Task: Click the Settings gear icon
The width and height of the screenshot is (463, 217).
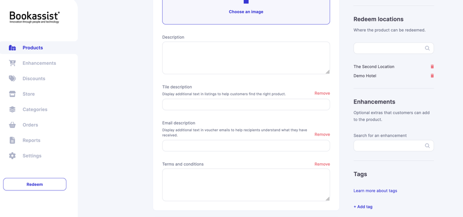Action: click(x=12, y=156)
